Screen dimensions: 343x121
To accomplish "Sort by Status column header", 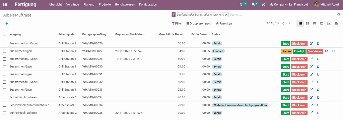I will point(216,34).
